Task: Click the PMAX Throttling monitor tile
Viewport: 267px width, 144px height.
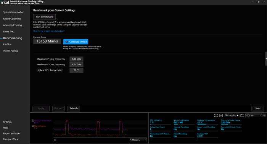Action: click(184, 135)
